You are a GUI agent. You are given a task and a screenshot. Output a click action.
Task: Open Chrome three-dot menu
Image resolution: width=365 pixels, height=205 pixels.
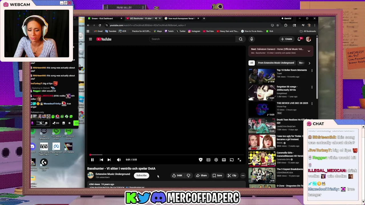pos(315,25)
